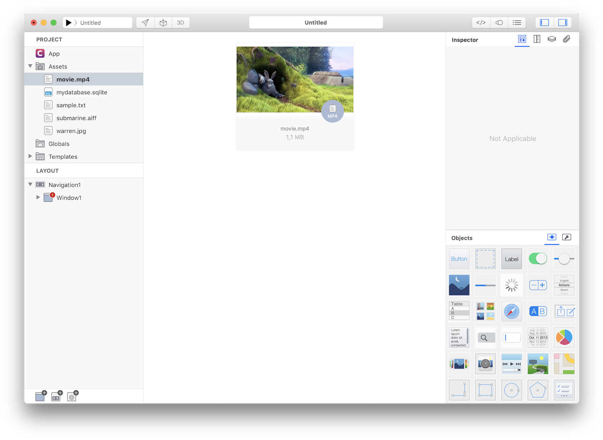Switch to Objects wrench tab

[567, 237]
